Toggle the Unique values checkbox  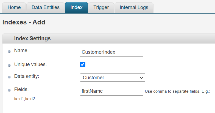pos(83,64)
